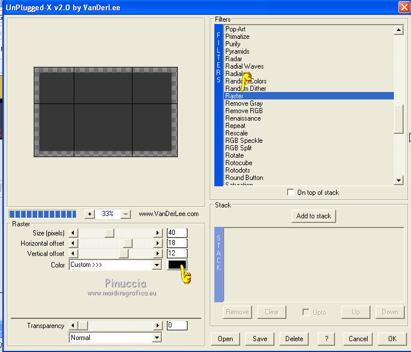This screenshot has height=352, width=411.
Task: Click the help question mark button
Action: (326, 338)
